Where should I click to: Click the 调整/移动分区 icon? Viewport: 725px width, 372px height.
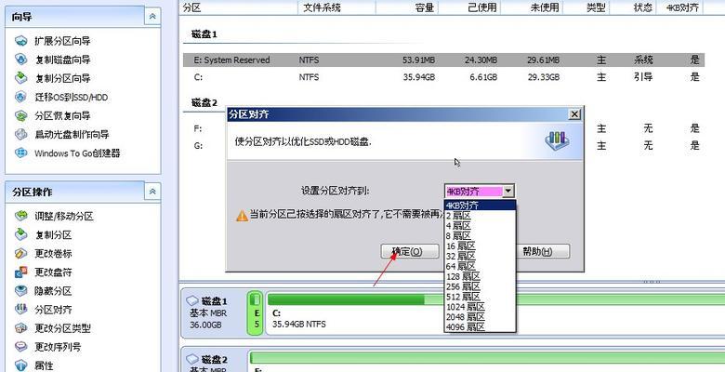click(x=21, y=216)
